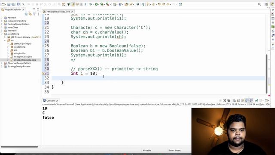Viewport: 275px width, 155px height.
Task: Select the Java perspective icon
Action: coord(272,4)
